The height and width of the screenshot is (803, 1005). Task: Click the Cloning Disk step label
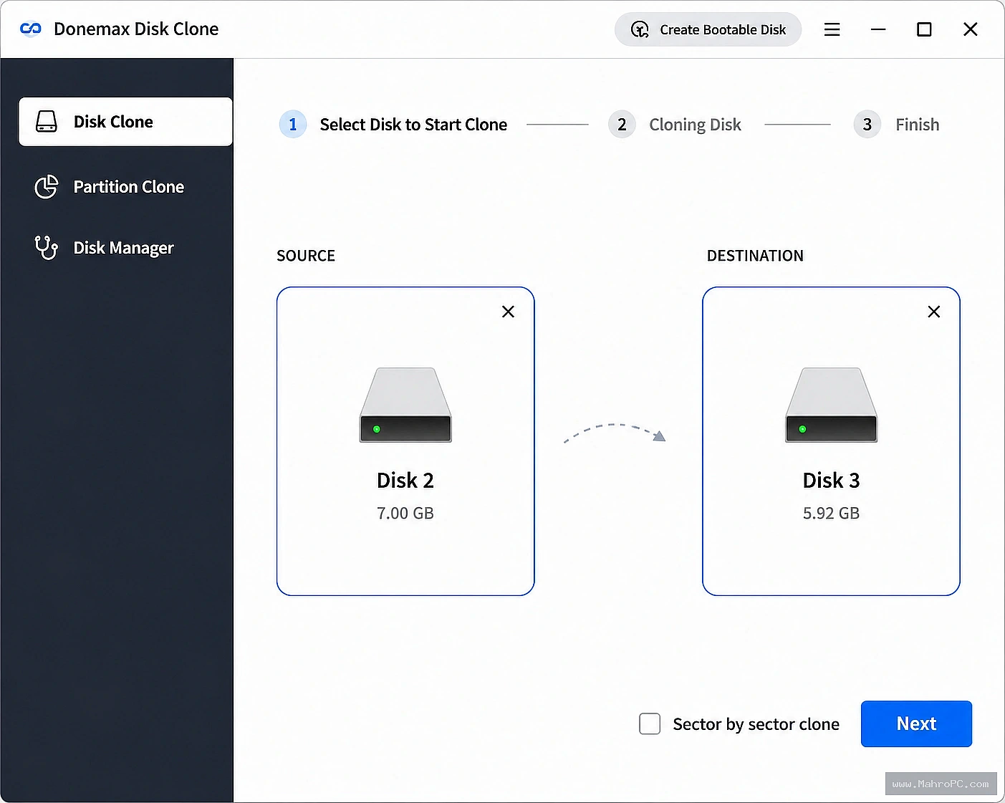[x=695, y=125]
